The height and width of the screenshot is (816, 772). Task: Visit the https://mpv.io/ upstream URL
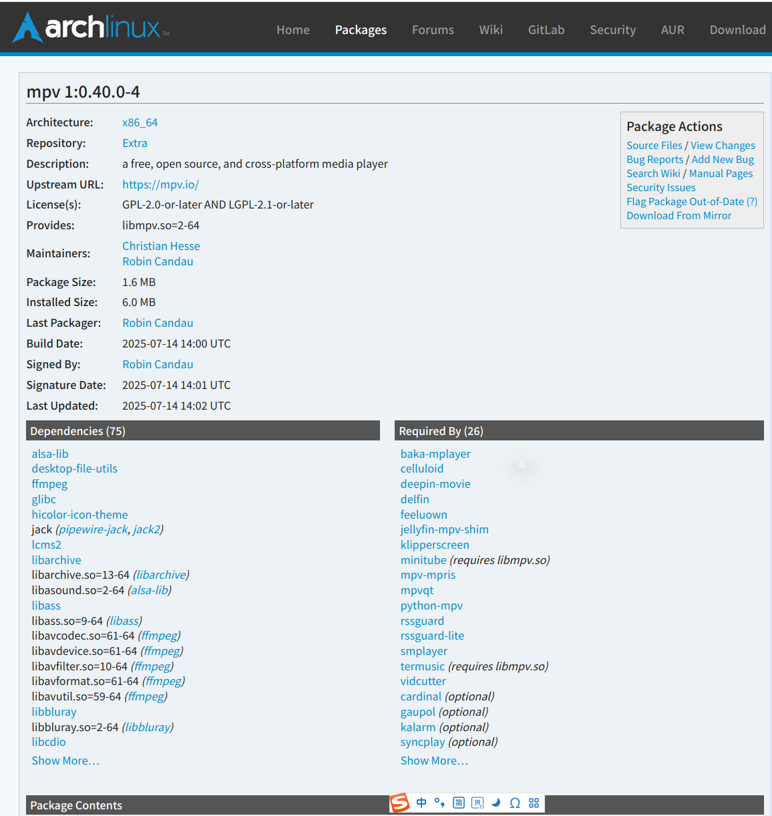click(x=160, y=184)
